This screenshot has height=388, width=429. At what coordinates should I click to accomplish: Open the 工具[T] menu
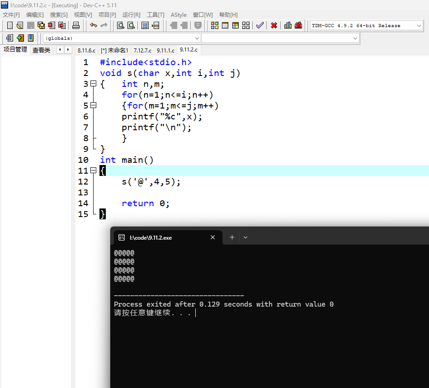(156, 15)
